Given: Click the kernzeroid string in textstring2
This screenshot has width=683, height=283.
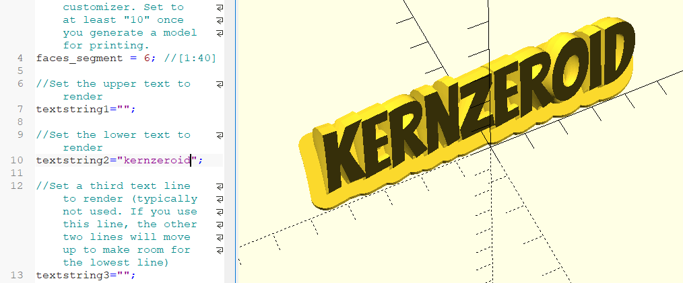Looking at the screenshot, I should (157, 161).
